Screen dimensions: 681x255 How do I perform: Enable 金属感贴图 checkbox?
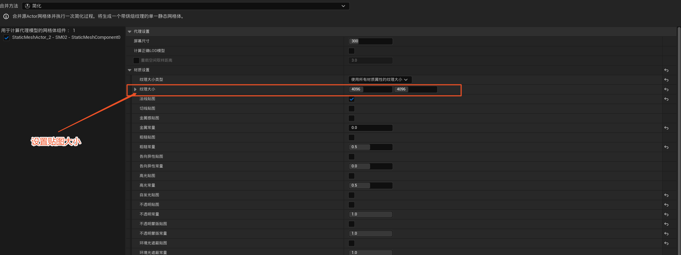(352, 118)
